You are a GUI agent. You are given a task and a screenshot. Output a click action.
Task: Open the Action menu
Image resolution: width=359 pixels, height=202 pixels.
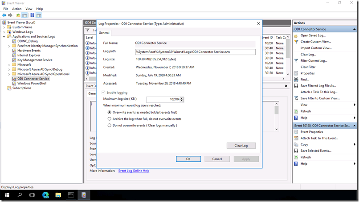tap(17, 9)
